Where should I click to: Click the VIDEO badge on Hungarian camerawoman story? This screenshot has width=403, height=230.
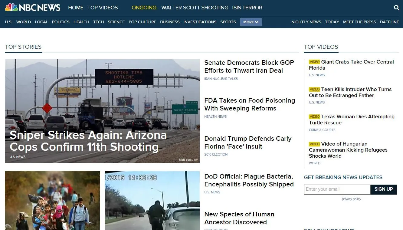tap(315, 144)
